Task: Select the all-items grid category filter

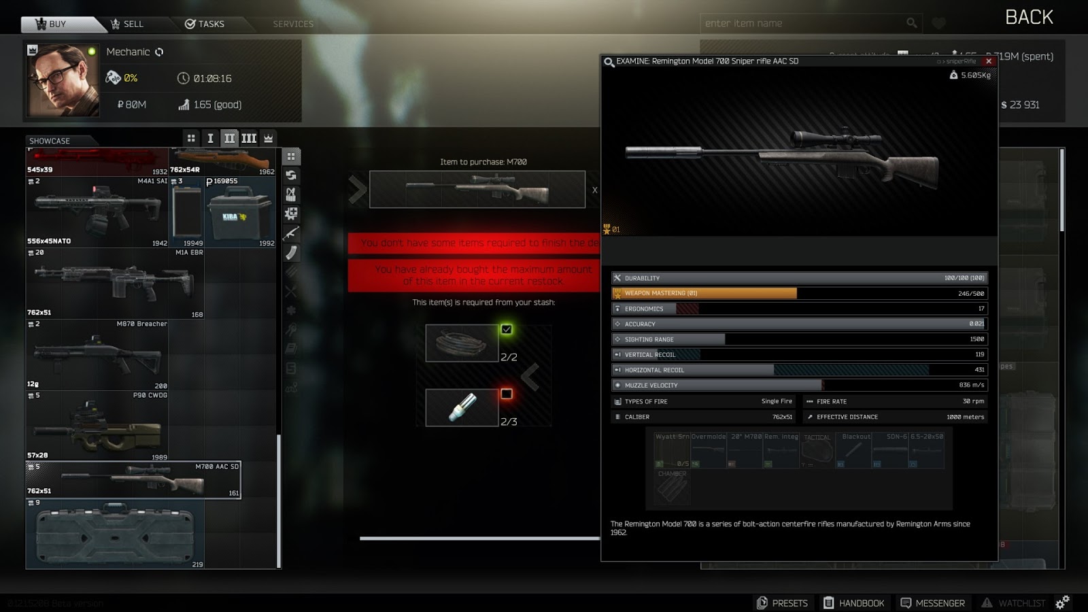Action: coord(291,156)
